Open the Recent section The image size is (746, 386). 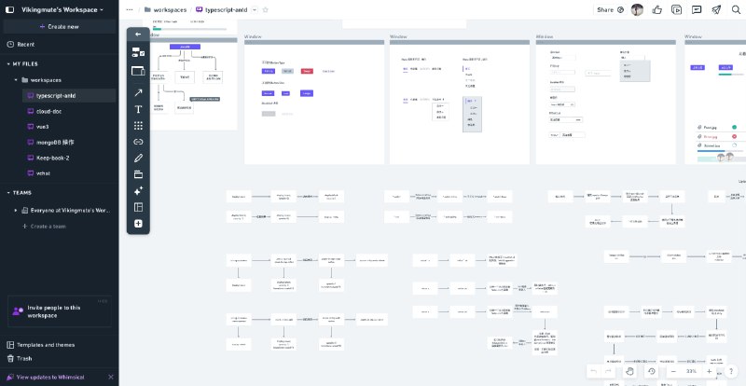(25, 44)
